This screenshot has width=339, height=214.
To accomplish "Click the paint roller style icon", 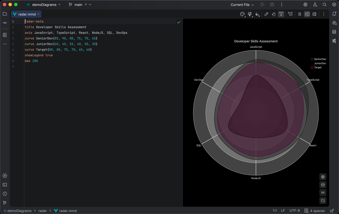I will [x=250, y=14].
